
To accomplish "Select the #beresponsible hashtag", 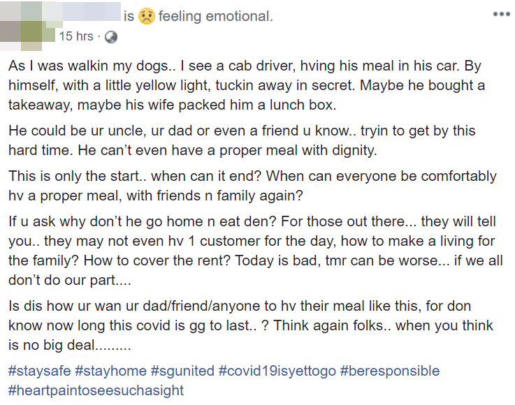I will click(390, 371).
